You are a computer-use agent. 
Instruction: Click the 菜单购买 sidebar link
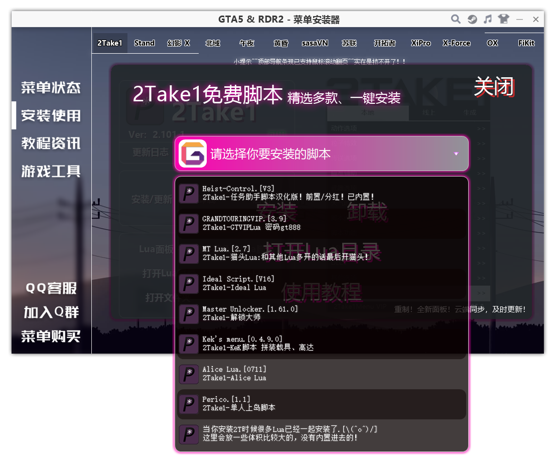[51, 336]
